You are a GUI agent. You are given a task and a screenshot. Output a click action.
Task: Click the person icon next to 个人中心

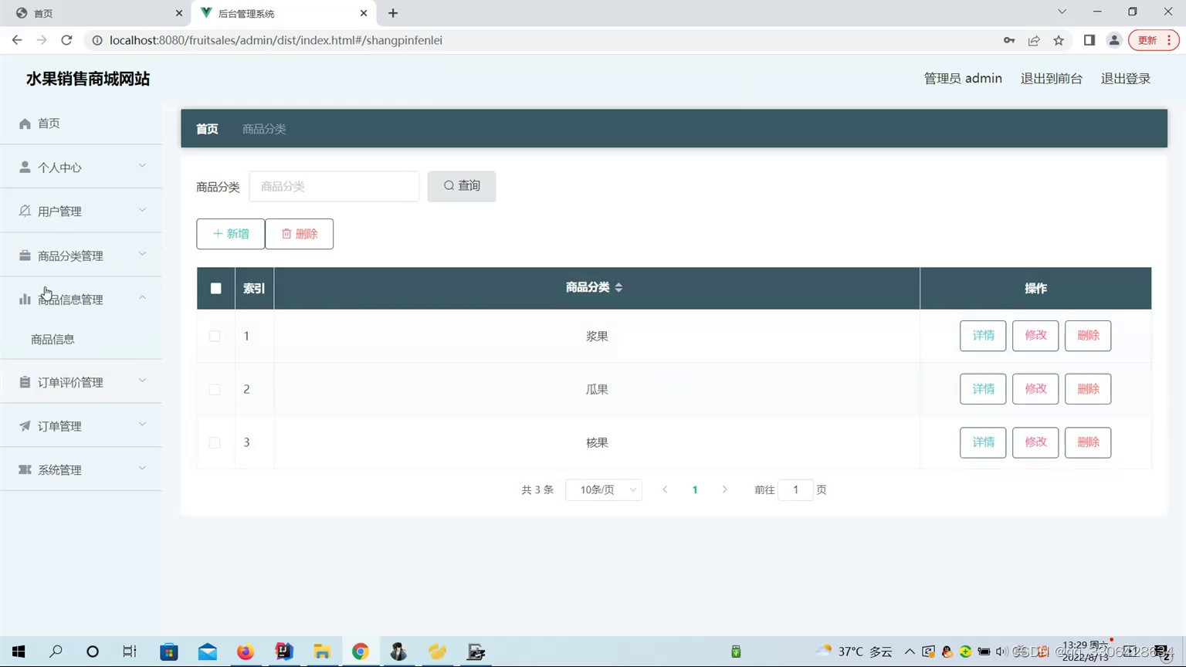(25, 167)
